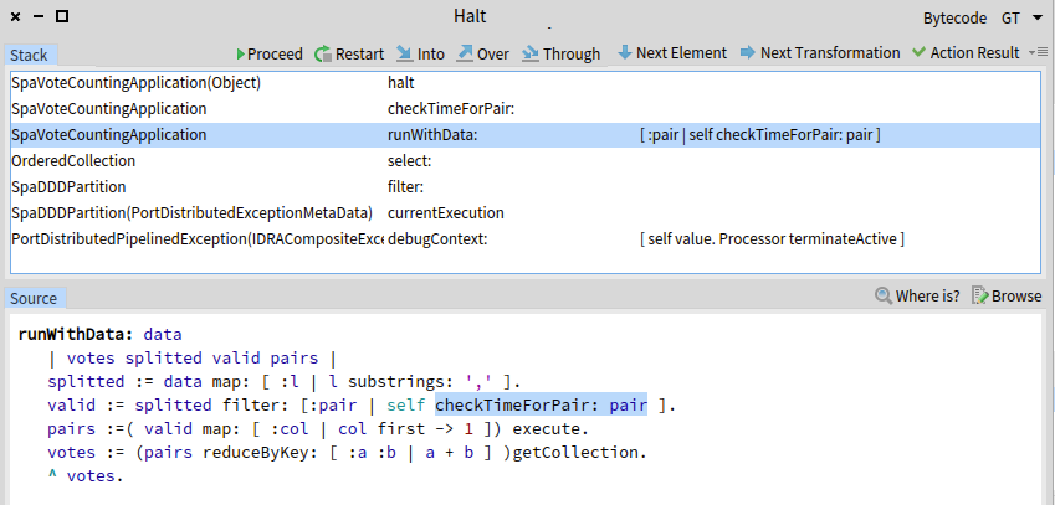
Task: Minimize the Halt debugger window
Action: tap(39, 17)
